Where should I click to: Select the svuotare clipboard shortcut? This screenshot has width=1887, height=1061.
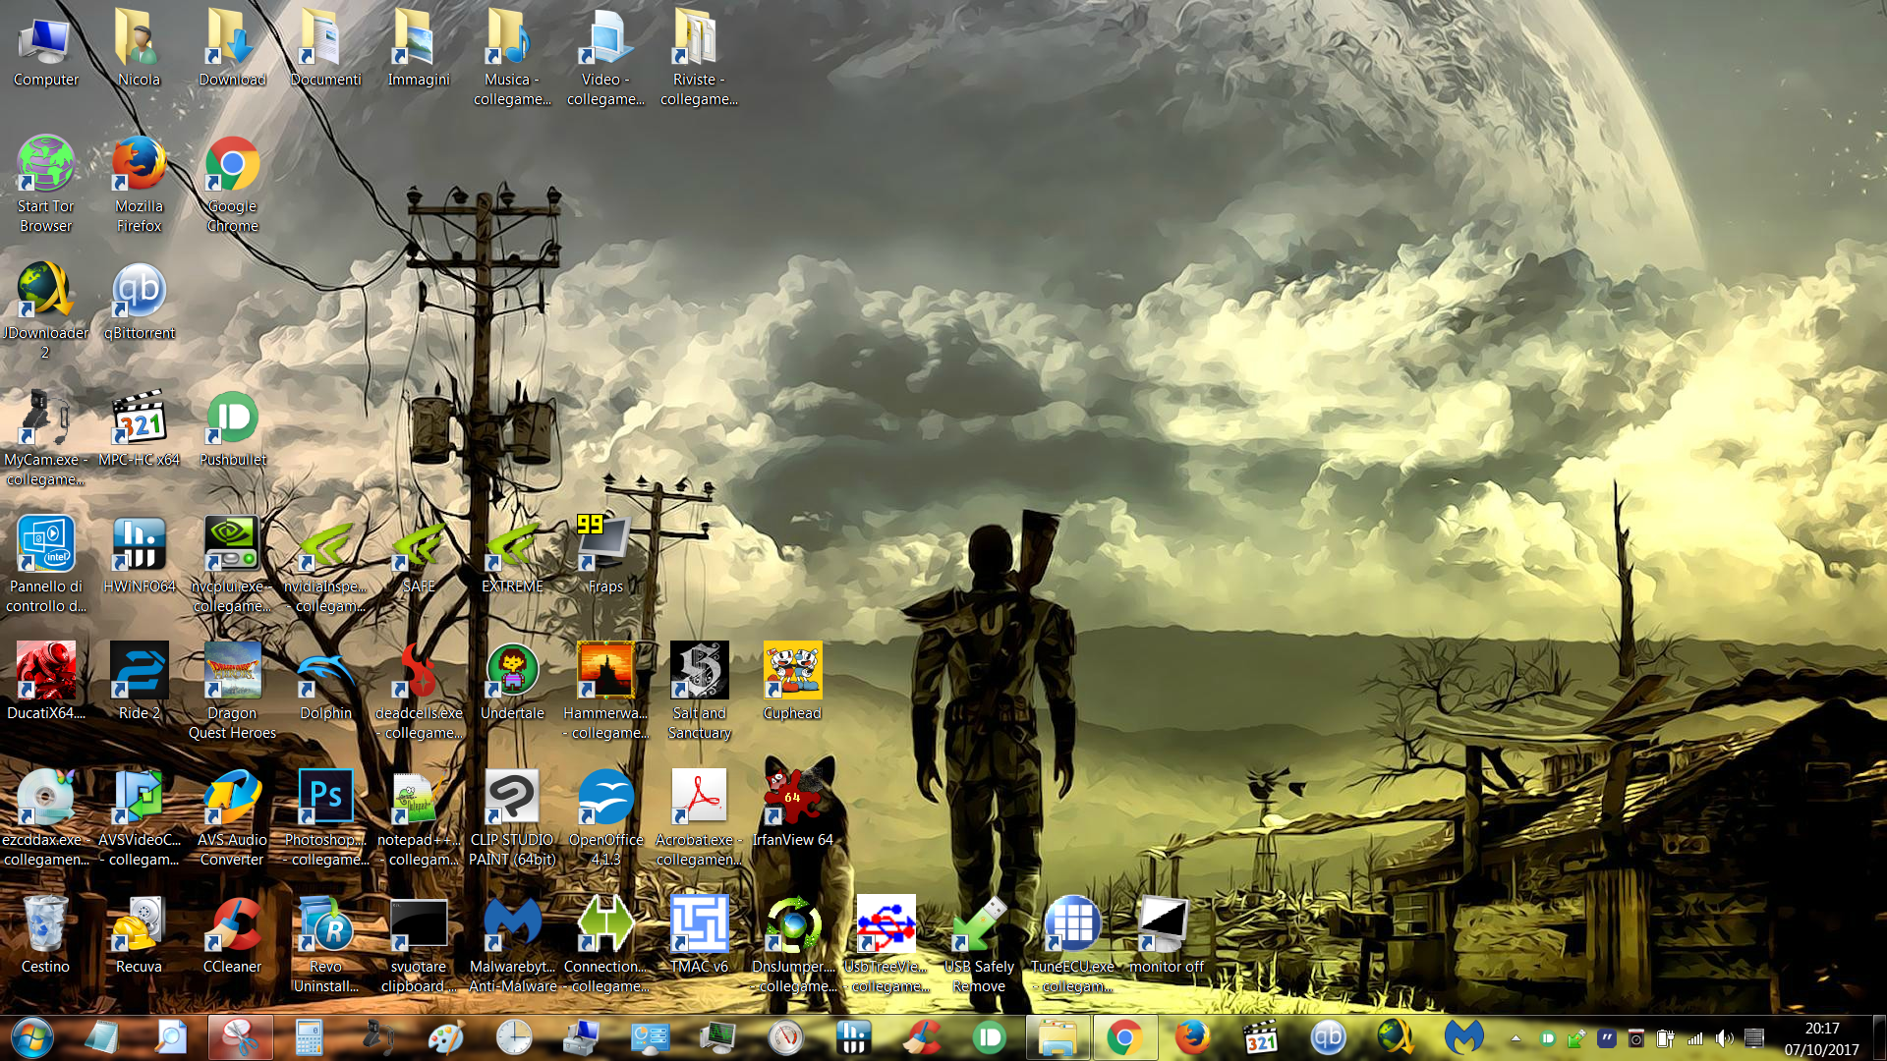pyautogui.click(x=419, y=945)
